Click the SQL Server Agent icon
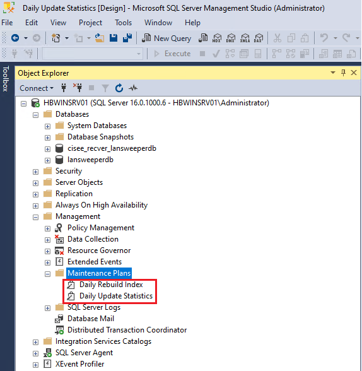This screenshot has height=371, width=362. tap(47, 353)
